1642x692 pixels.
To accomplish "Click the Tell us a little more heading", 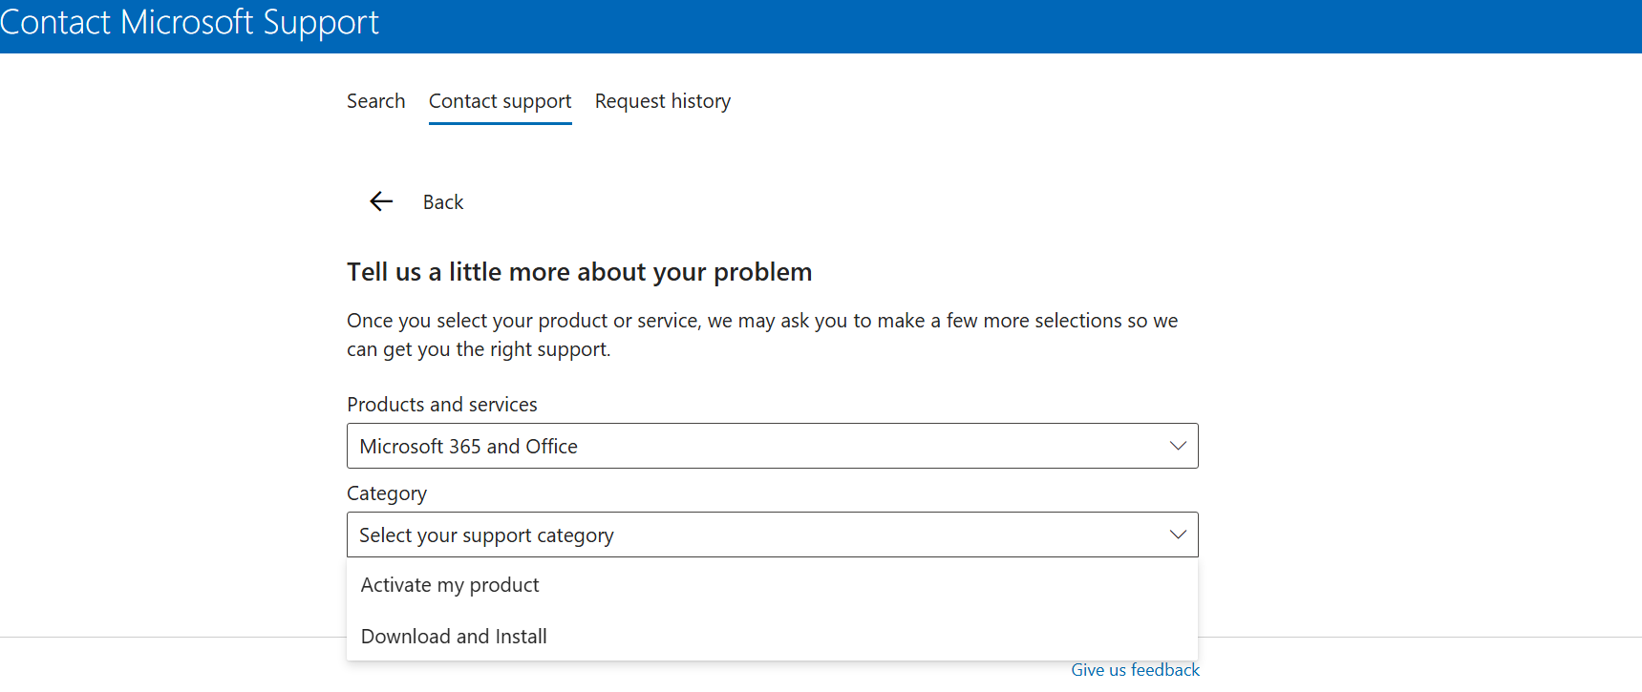I will coord(579,272).
